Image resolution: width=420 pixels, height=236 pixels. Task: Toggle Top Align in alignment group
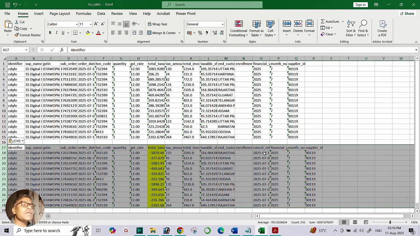tap(113, 24)
